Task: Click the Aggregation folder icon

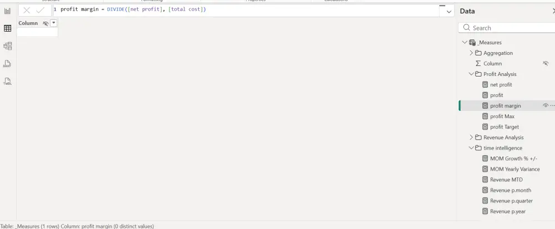Action: tap(478, 53)
